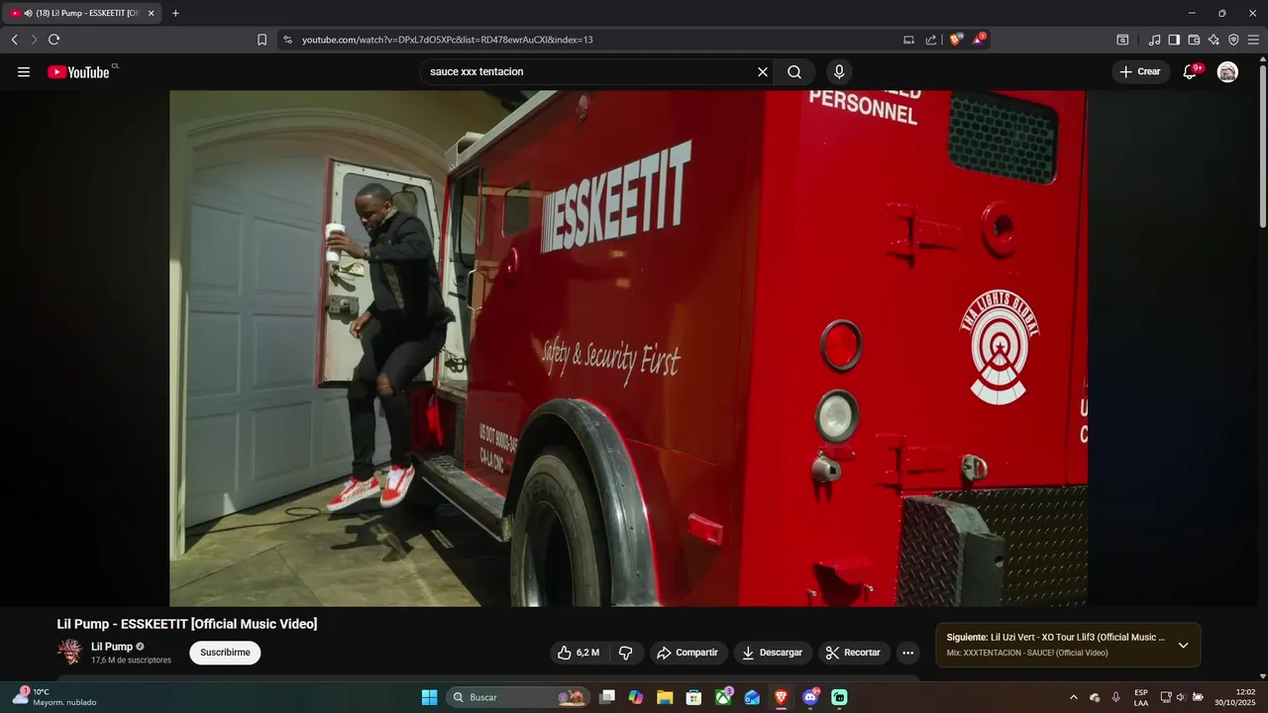
Task: Go forward in the browser
Action: [34, 40]
